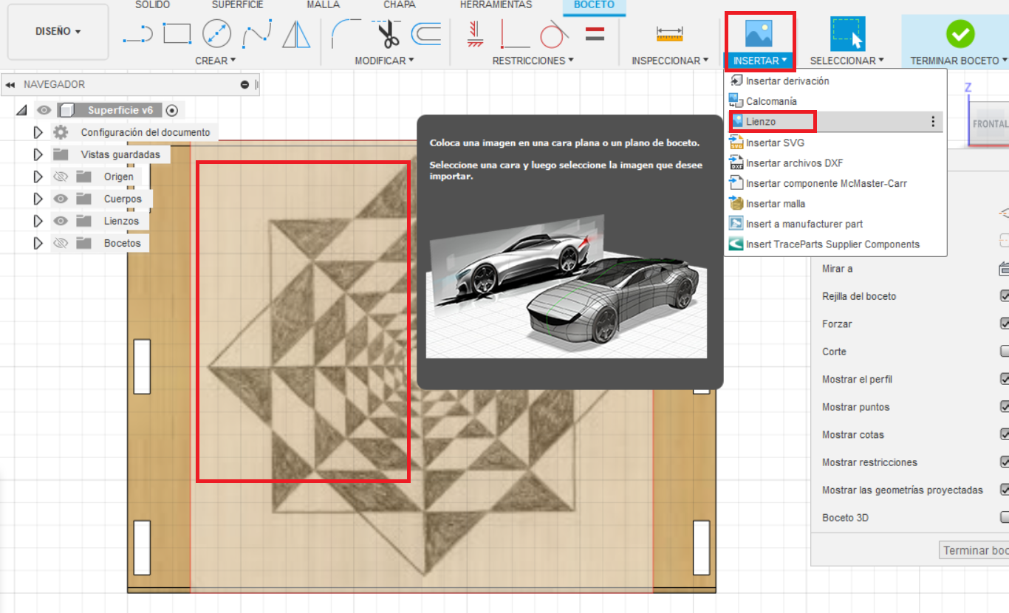1009x613 pixels.
Task: Expand the Vistas guardadas node
Action: (38, 154)
